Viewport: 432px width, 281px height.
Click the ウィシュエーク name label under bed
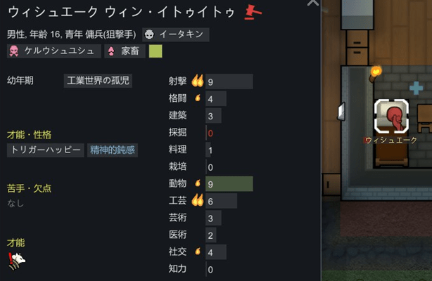pos(391,140)
